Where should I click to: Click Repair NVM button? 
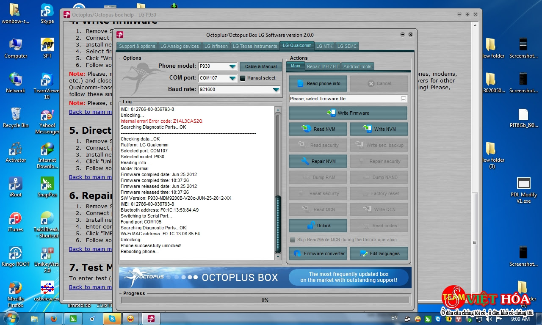(318, 161)
